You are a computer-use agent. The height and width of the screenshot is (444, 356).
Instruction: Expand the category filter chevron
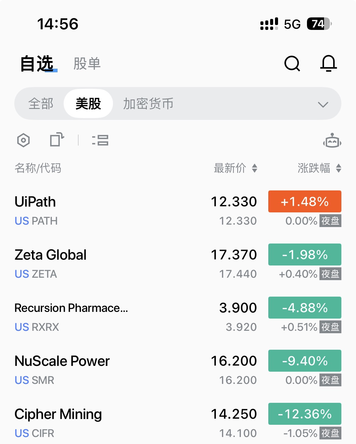click(323, 104)
